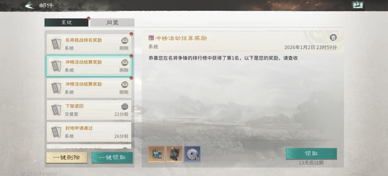The height and width of the screenshot is (176, 388).
Task: Go back using the arrow beside 邮件
Action: [30, 5]
